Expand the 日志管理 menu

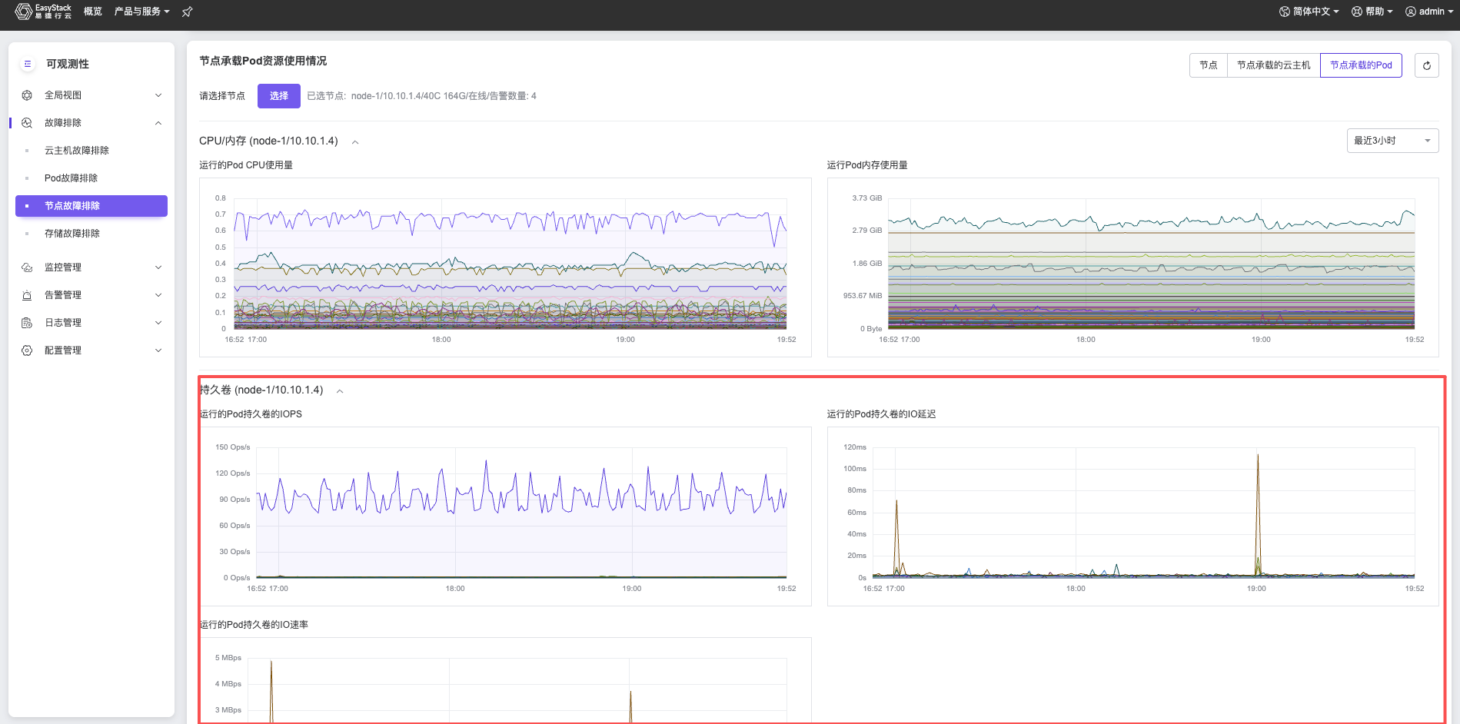point(158,323)
